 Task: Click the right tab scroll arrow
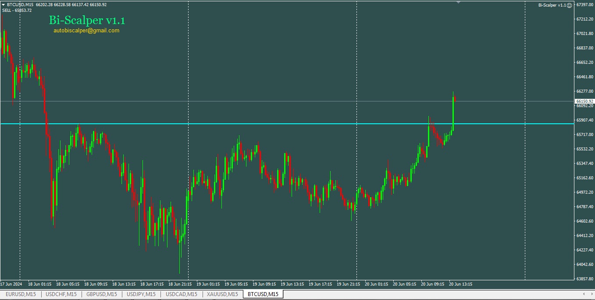tap(591, 294)
